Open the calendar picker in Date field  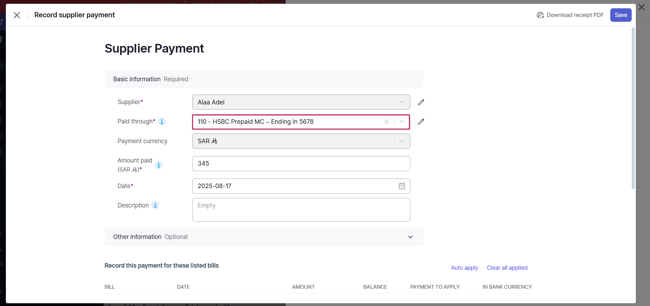pos(402,186)
